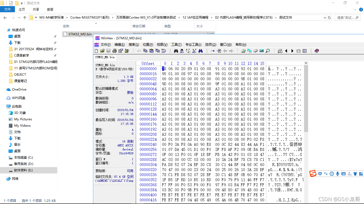Toggle Sogou punctuation mode button
Viewport: 364px width, 204px height.
point(326,174)
